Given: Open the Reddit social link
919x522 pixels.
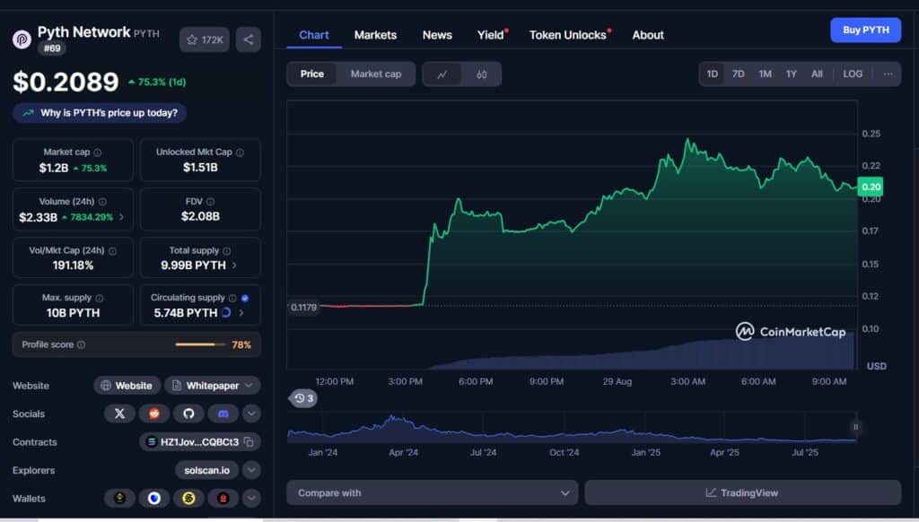Looking at the screenshot, I should 154,413.
